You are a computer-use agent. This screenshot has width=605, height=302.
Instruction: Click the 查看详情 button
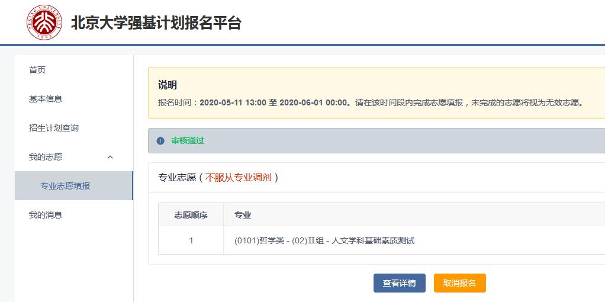400,283
